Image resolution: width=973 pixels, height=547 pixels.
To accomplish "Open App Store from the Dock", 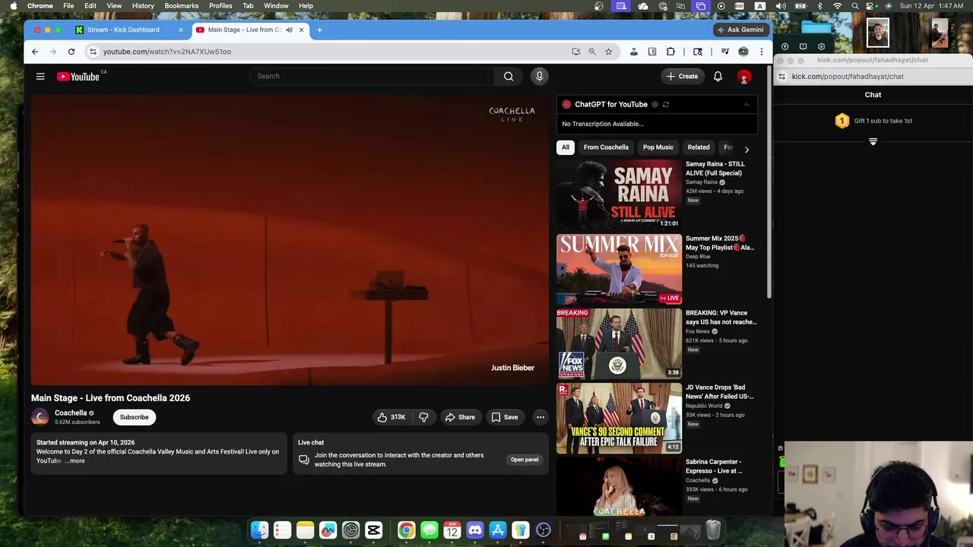I will 498,530.
